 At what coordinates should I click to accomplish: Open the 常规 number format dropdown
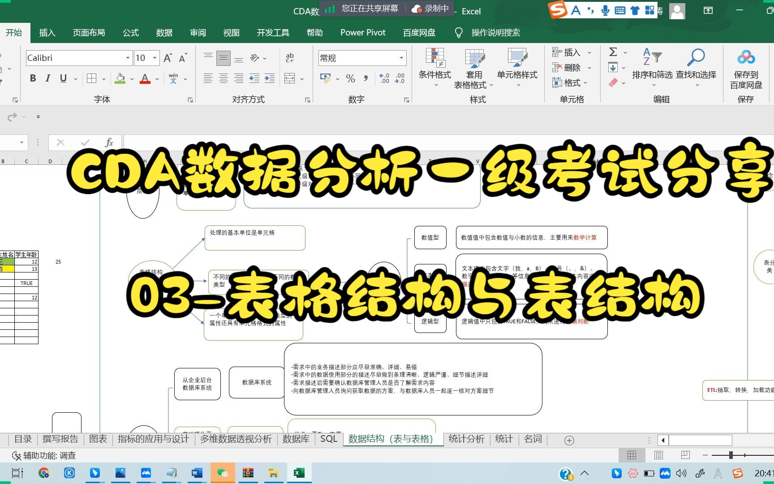(401, 58)
